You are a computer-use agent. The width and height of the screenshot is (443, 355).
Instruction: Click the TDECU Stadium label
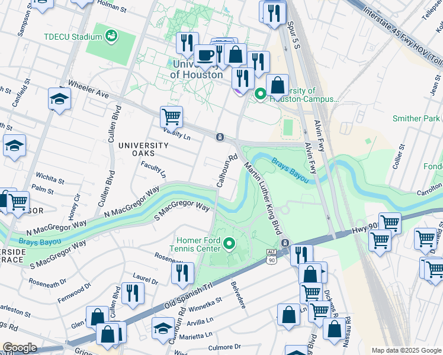coord(73,37)
